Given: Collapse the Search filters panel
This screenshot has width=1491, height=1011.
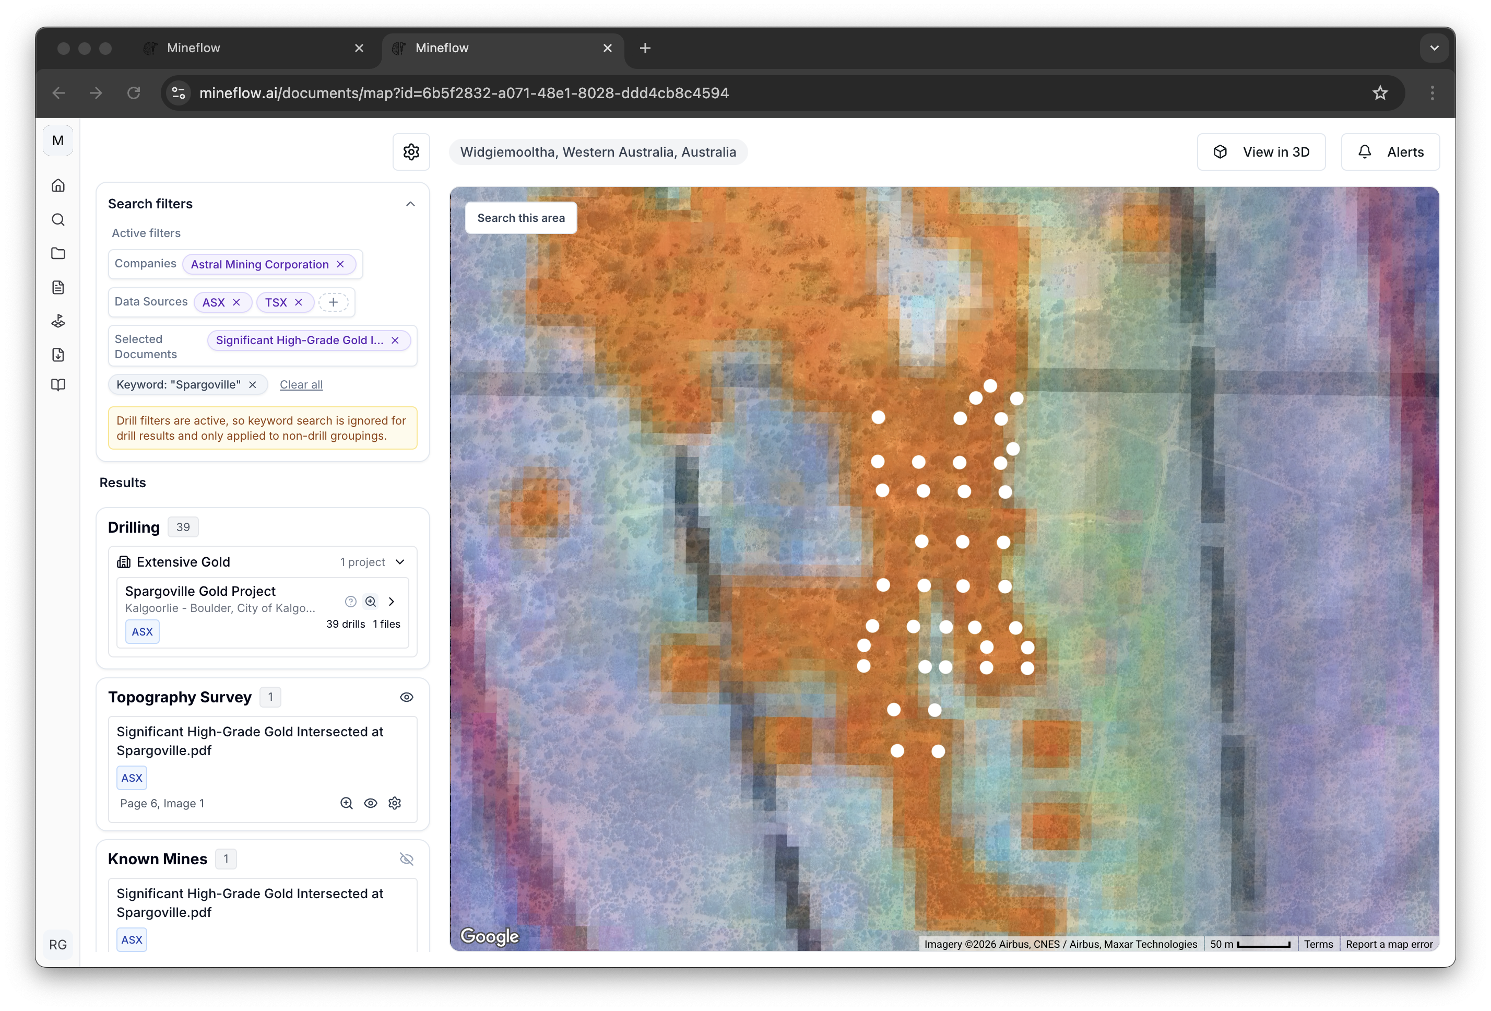Looking at the screenshot, I should point(410,204).
